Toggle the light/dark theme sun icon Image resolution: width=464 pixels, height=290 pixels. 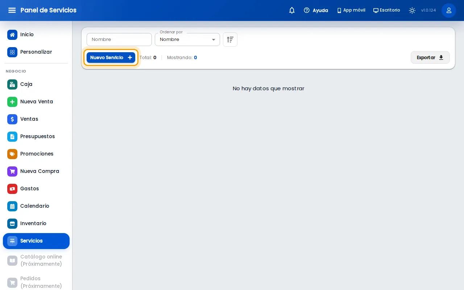(412, 10)
